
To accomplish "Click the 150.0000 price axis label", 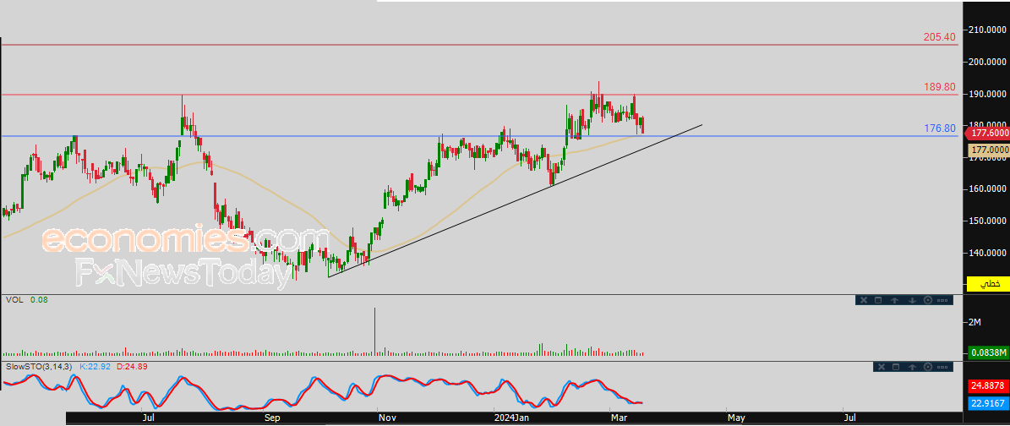I will coord(988,221).
